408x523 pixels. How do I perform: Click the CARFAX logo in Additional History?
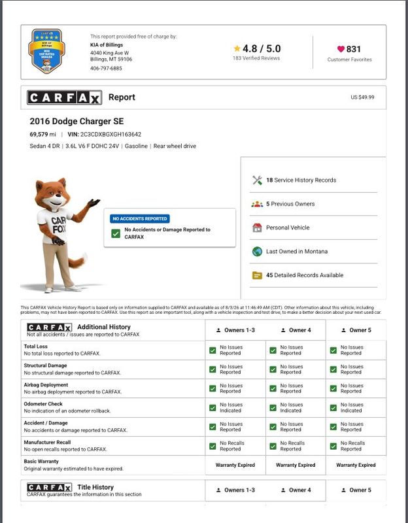coord(49,328)
